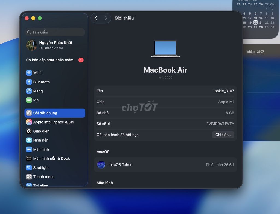Go back using the left chevron
This screenshot has height=214, width=280.
coord(96,18)
